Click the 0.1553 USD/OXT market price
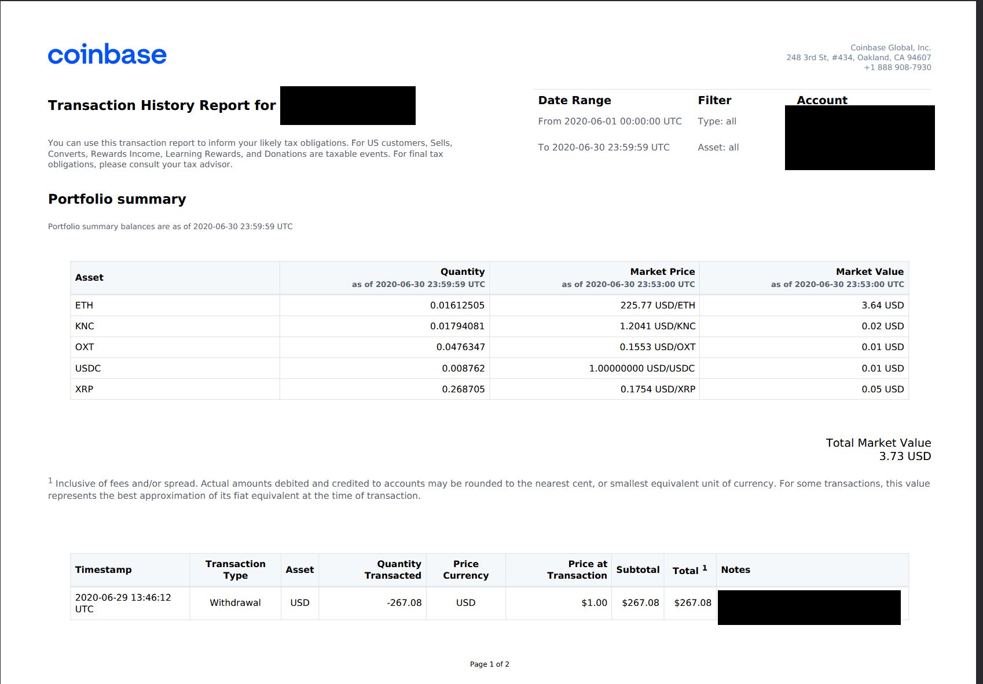This screenshot has height=684, width=983. (x=658, y=347)
